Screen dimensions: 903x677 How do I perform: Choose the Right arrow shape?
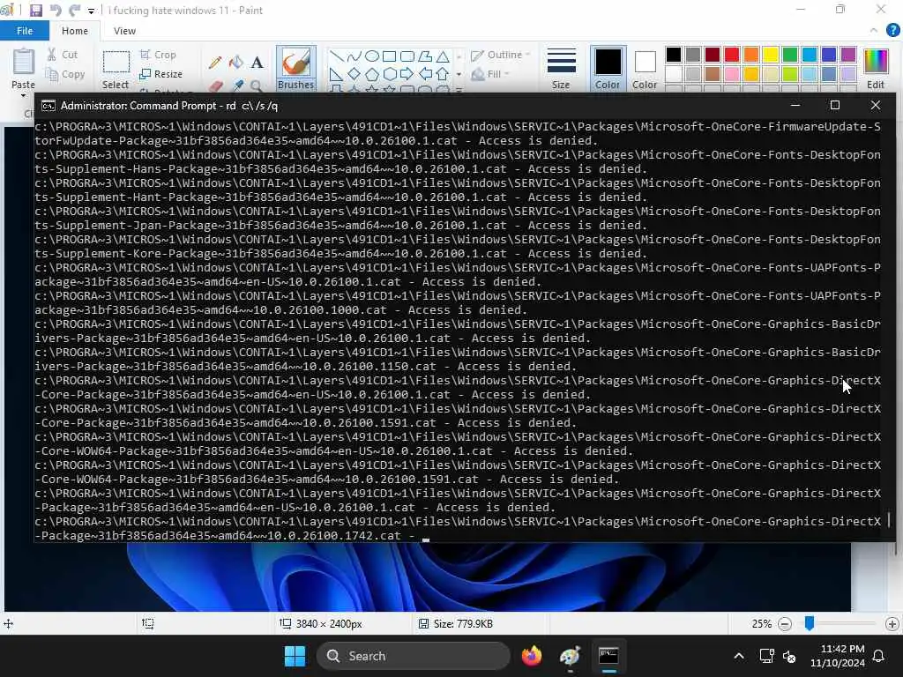click(x=407, y=74)
